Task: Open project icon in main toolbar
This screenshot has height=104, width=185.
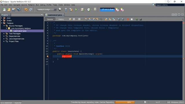Action: click(14, 10)
